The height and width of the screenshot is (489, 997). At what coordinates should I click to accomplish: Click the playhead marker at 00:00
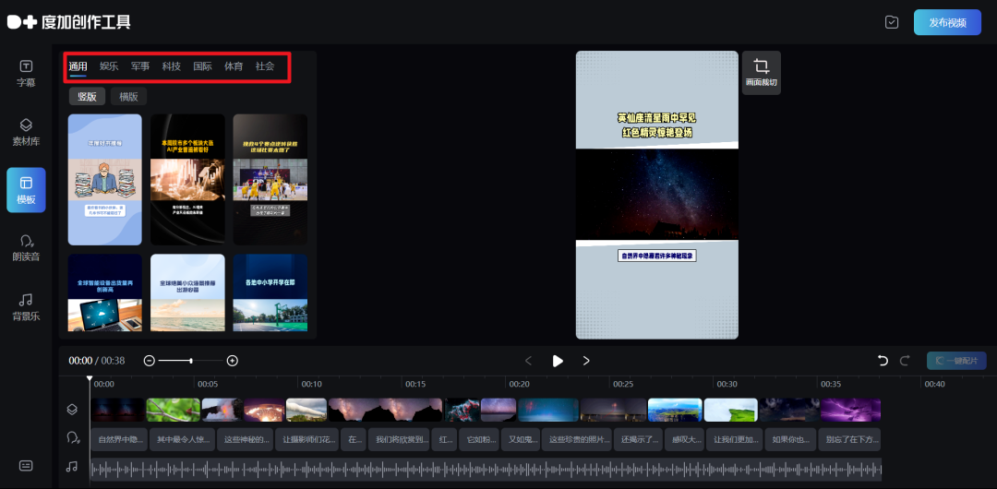[90, 379]
